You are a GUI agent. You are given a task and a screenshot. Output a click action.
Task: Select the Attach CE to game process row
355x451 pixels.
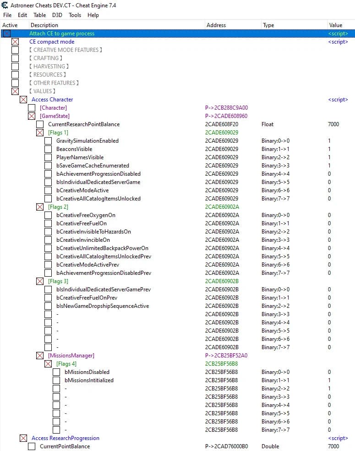(178, 33)
